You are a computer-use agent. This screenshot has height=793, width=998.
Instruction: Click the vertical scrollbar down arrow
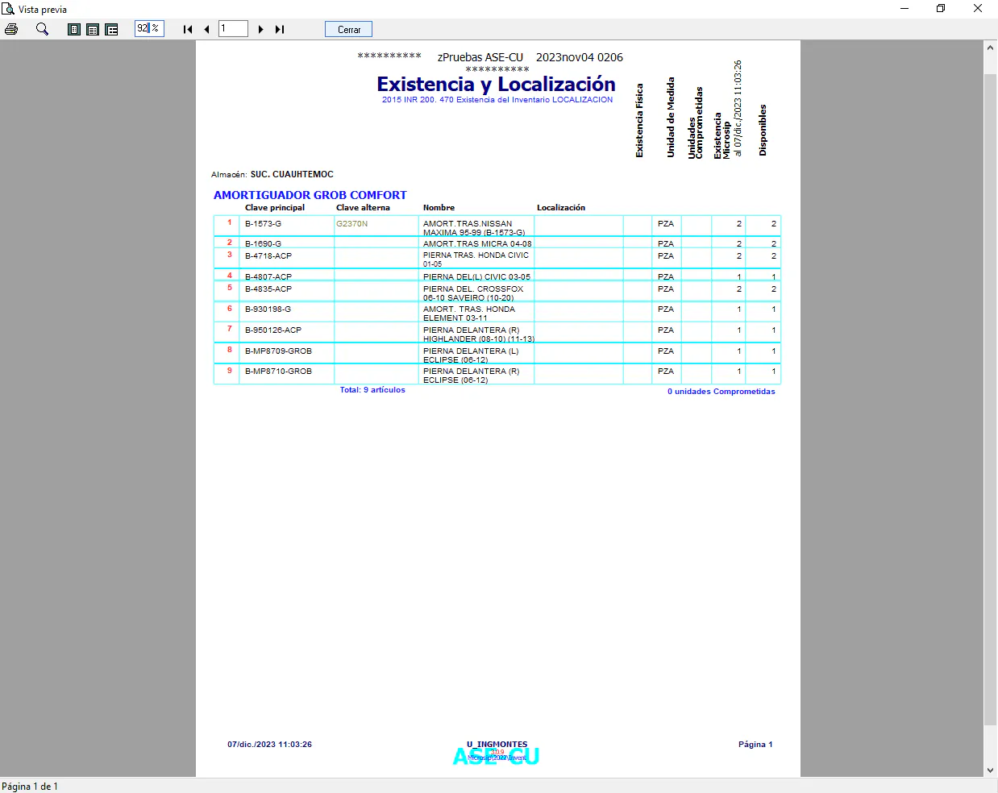[991, 770]
